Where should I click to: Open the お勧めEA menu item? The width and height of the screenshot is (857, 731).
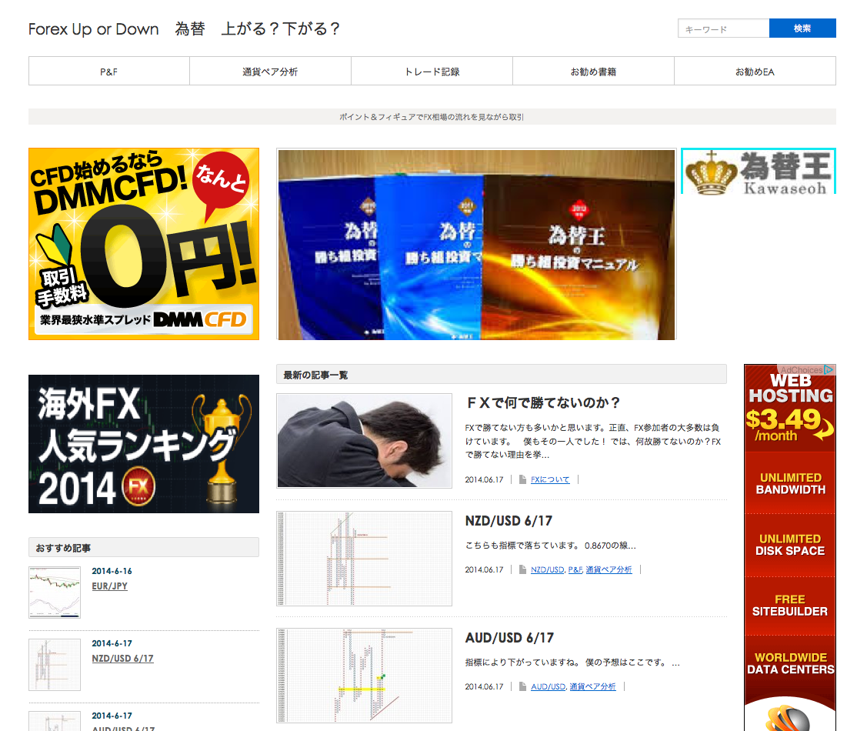(x=755, y=71)
